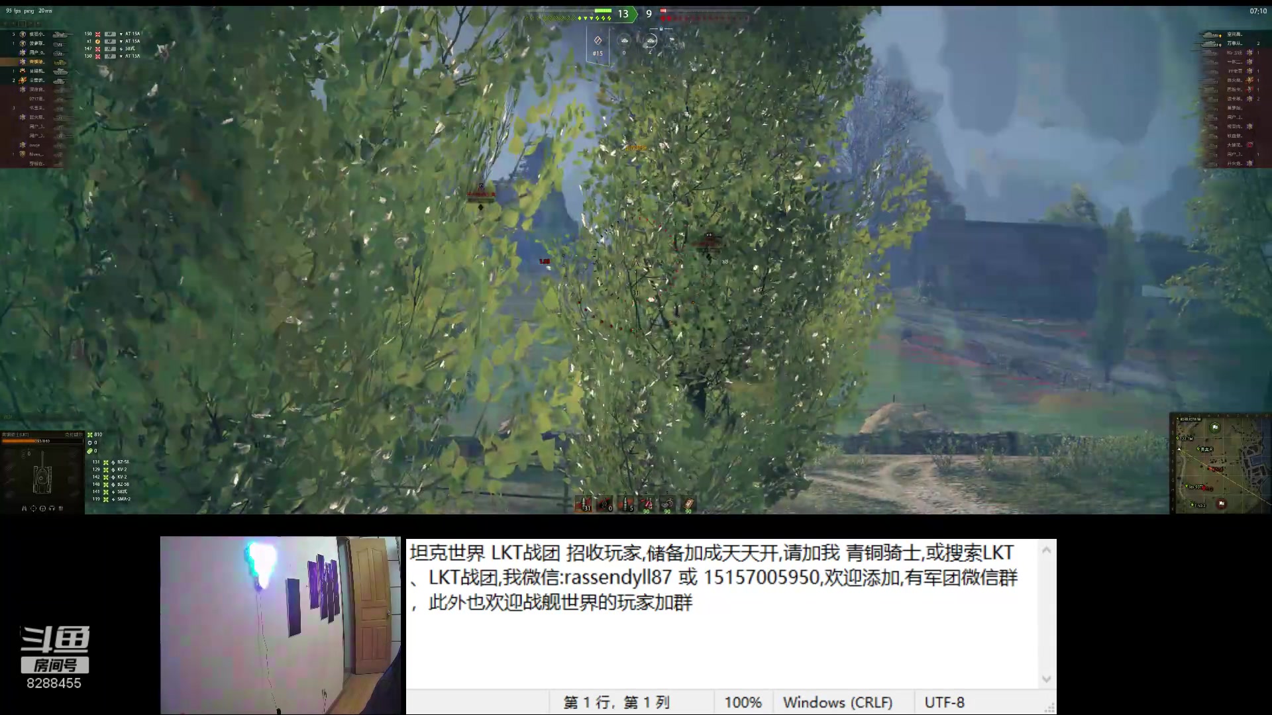Click the driver steering wheel crew icon
This screenshot has height=715, width=1272.
point(42,508)
